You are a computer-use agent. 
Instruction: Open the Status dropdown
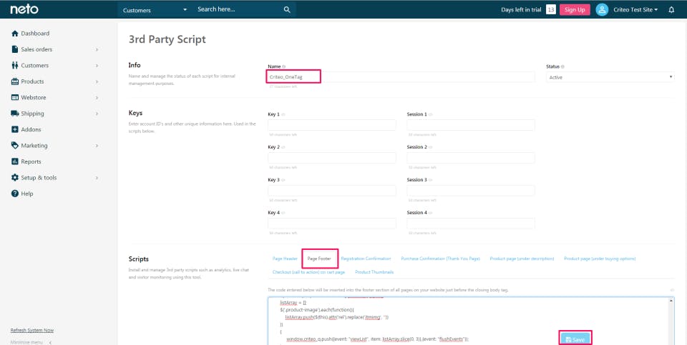click(610, 76)
